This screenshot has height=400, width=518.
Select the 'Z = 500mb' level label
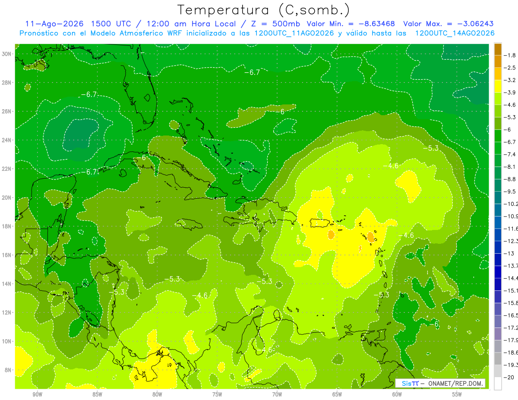tap(275, 24)
